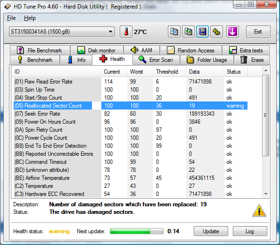280x245 pixels.
Task: Select the Power Cycle Count row
Action: pyautogui.click(x=131, y=138)
